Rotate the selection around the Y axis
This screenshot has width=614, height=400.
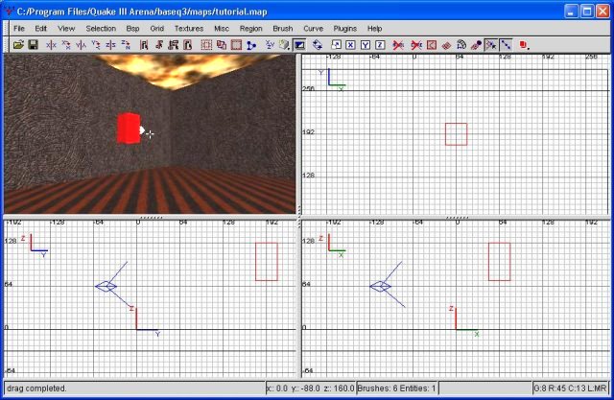point(96,45)
